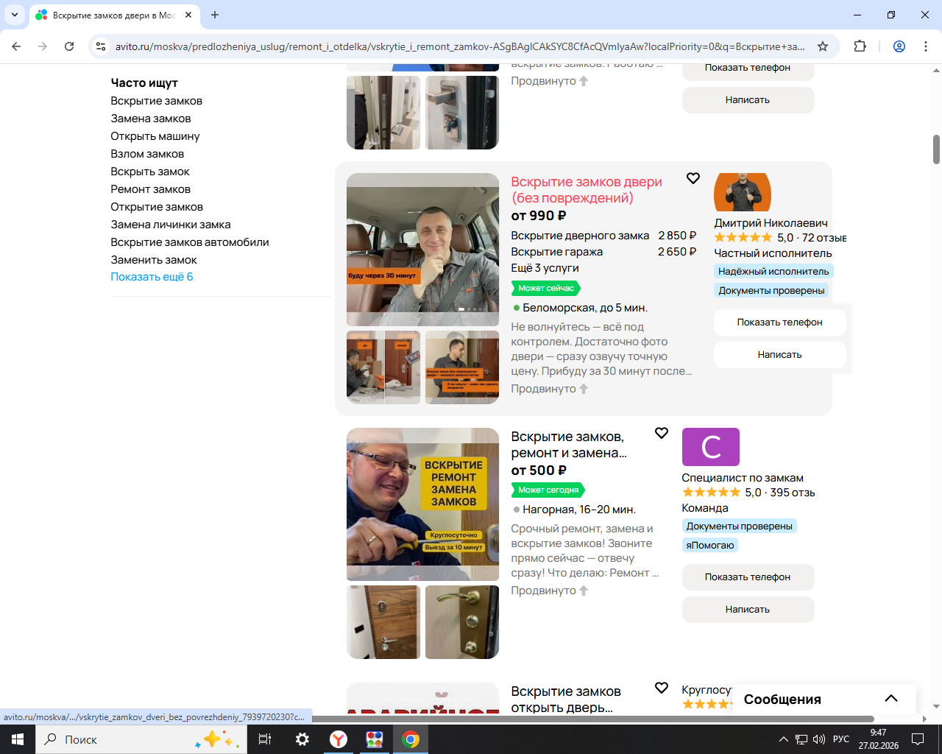The image size is (942, 754).
Task: Open the 'Открытие замков' frequent search link
Action: (x=157, y=207)
